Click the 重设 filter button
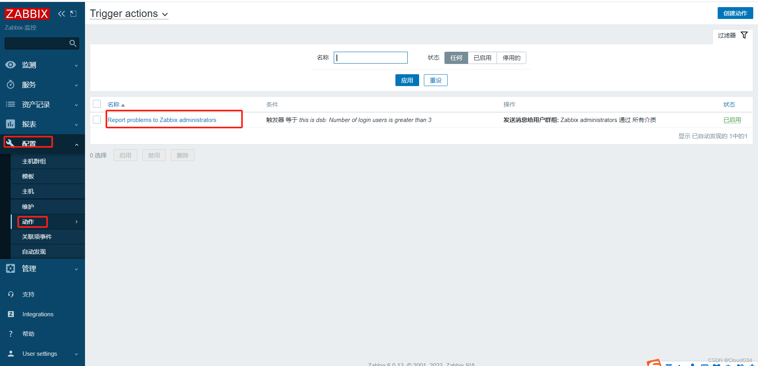The height and width of the screenshot is (366, 758). (435, 80)
